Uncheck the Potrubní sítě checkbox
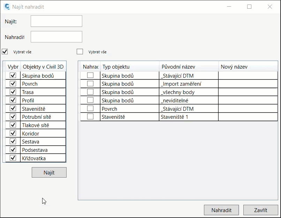Image resolution: width=281 pixels, height=218 pixels. click(13, 117)
